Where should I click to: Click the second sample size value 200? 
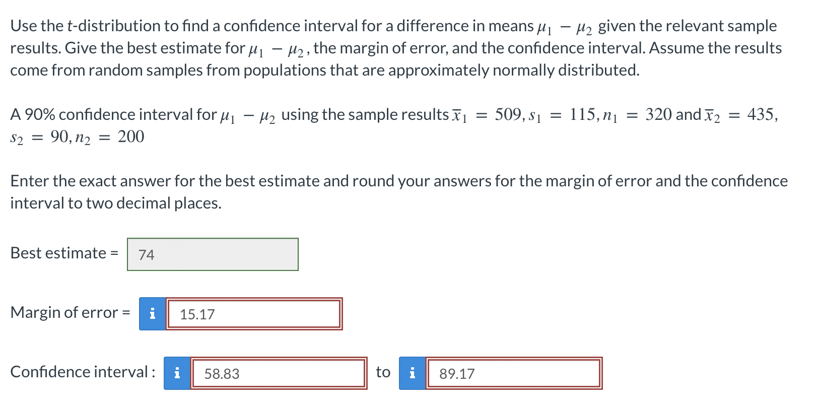pyautogui.click(x=131, y=137)
